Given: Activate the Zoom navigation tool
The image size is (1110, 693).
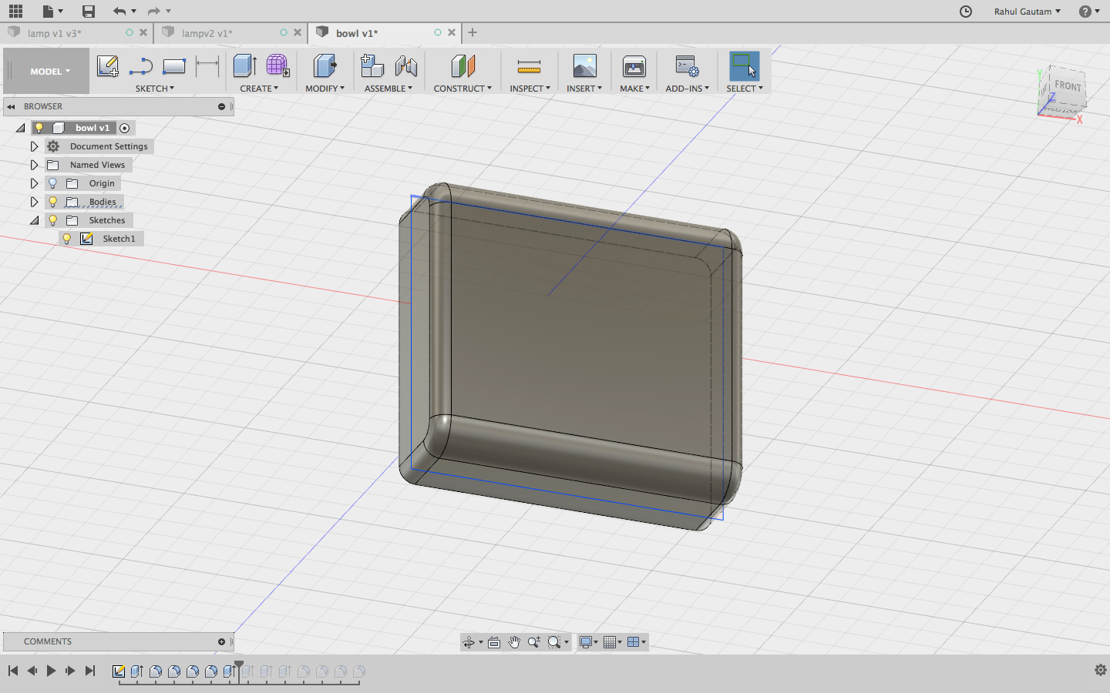Looking at the screenshot, I should click(x=534, y=642).
